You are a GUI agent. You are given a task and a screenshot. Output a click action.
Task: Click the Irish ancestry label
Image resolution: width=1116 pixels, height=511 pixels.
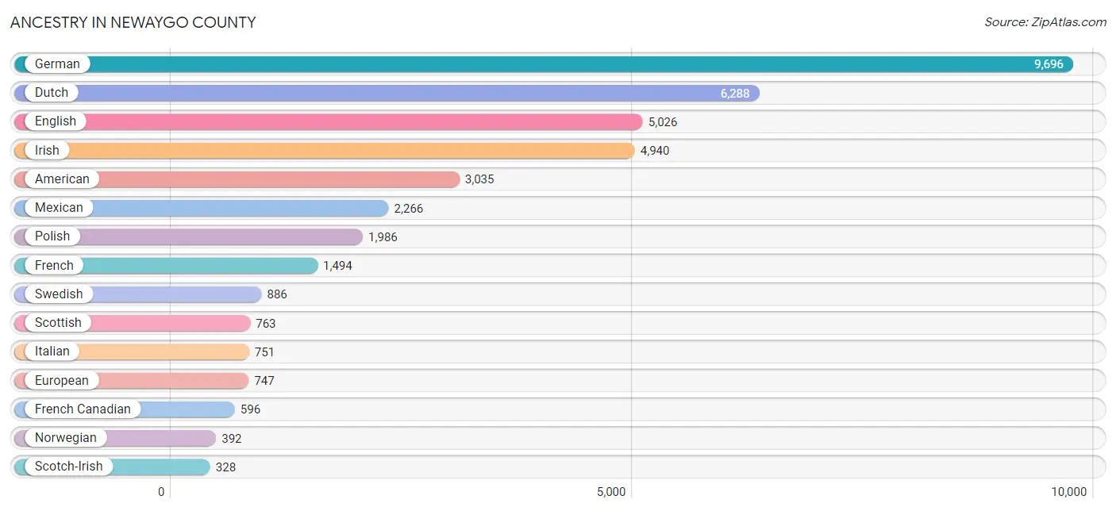47,150
